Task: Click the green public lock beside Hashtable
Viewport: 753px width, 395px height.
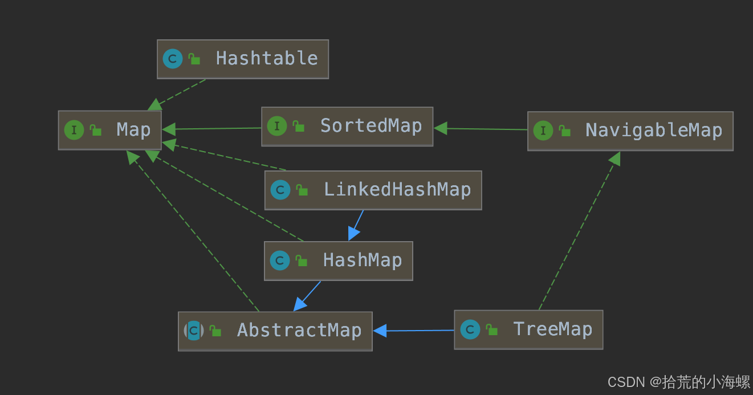Action: (x=194, y=59)
